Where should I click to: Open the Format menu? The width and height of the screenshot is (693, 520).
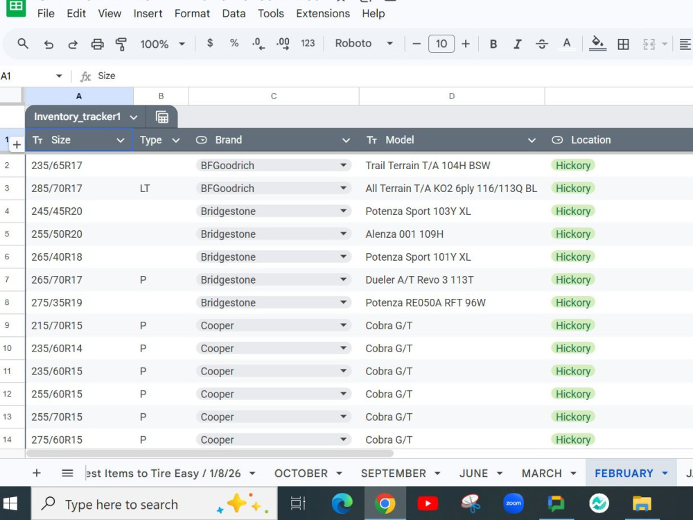coord(192,14)
